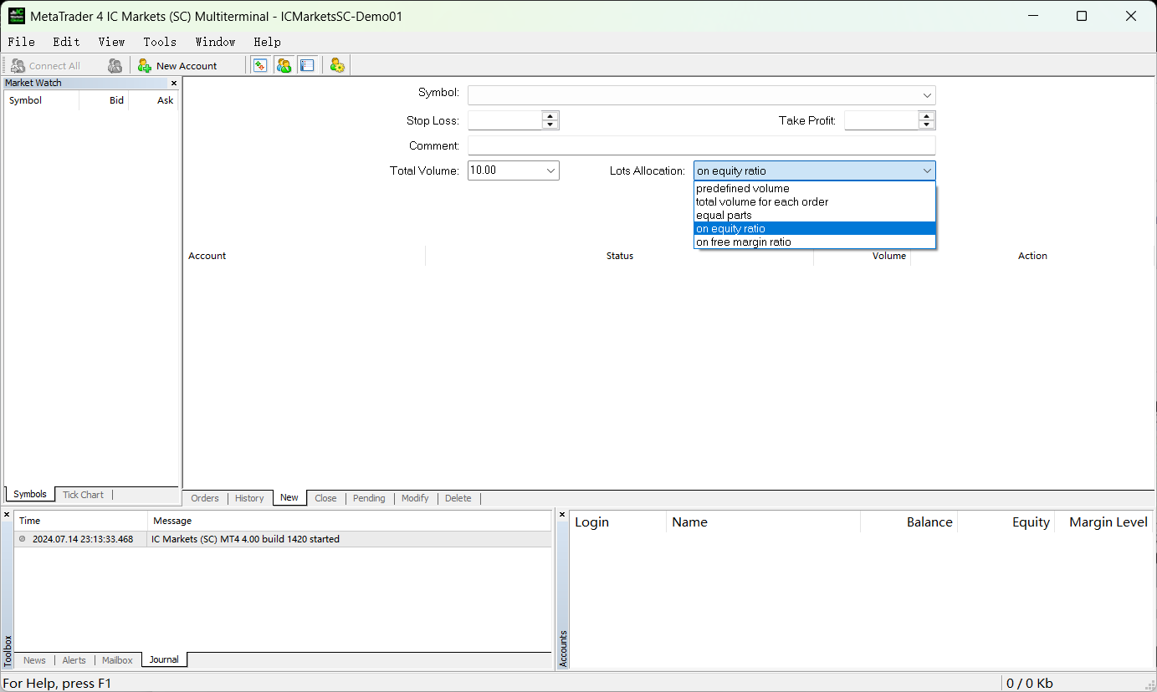
Task: Select the Journal tab in Toolbox
Action: pos(164,659)
